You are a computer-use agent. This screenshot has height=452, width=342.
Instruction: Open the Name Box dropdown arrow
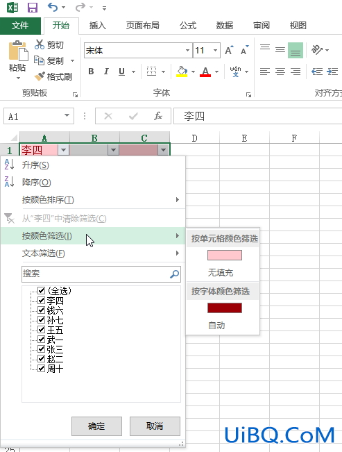(67, 115)
